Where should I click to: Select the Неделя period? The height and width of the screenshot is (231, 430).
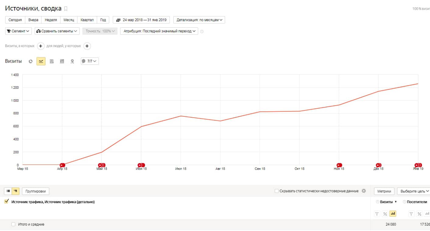(x=51, y=20)
